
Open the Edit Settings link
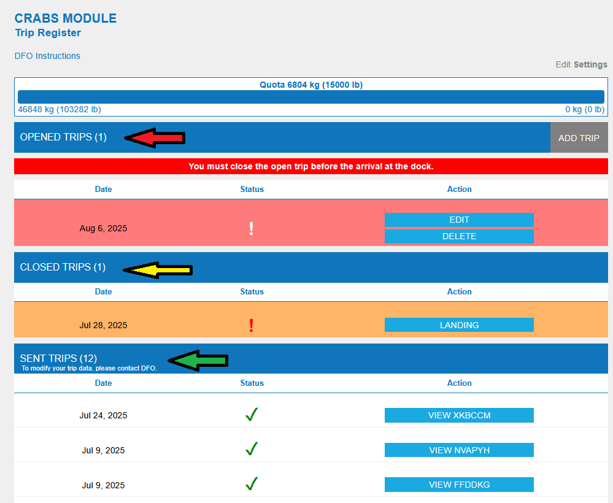click(581, 64)
